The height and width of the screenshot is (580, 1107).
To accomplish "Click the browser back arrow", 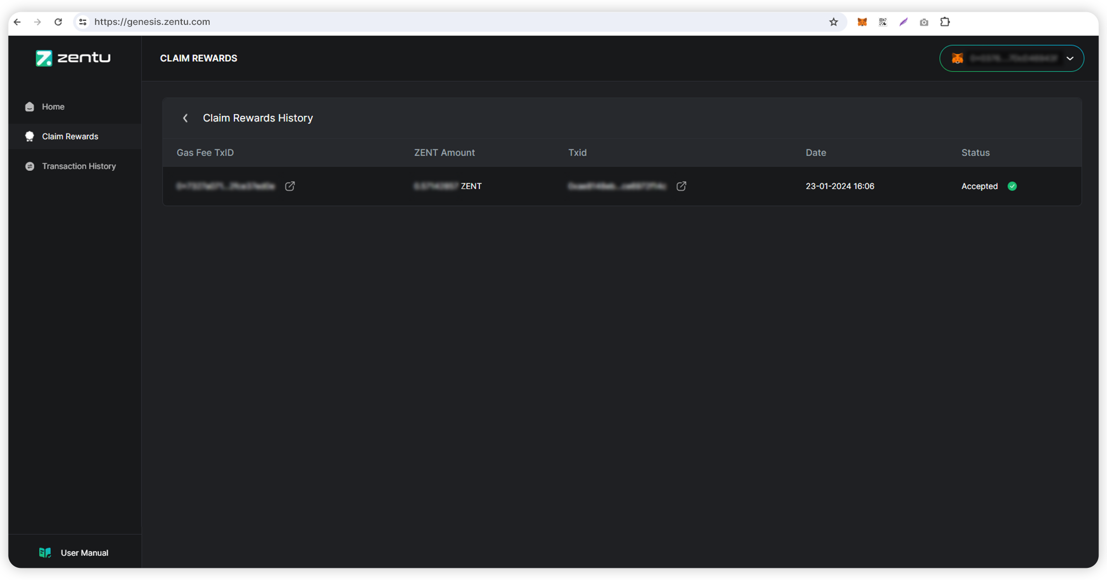I will point(17,22).
